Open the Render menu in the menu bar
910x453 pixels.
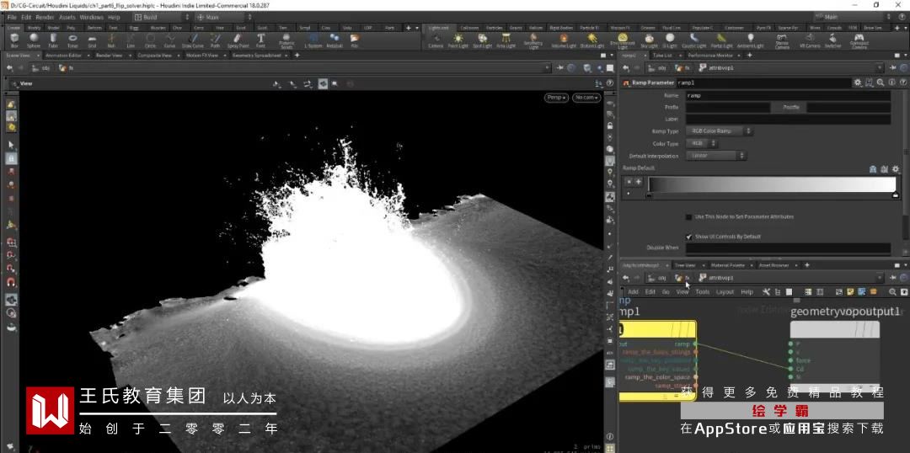45,17
